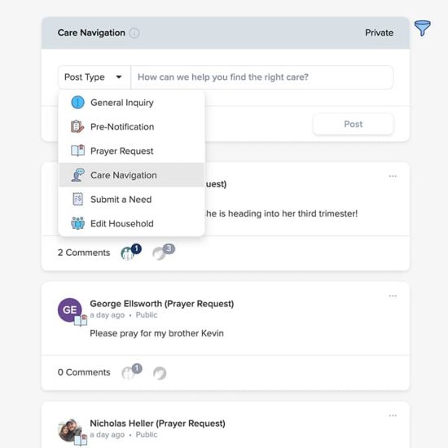This screenshot has width=448, height=448.
Task: Choose Submit a Need option
Action: pyautogui.click(x=131, y=199)
